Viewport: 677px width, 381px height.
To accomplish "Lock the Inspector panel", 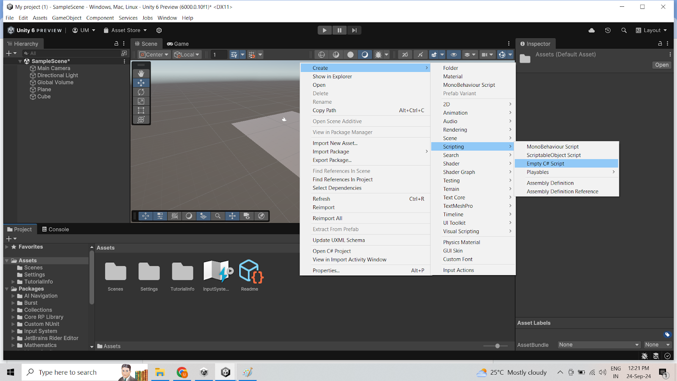I will coord(660,44).
